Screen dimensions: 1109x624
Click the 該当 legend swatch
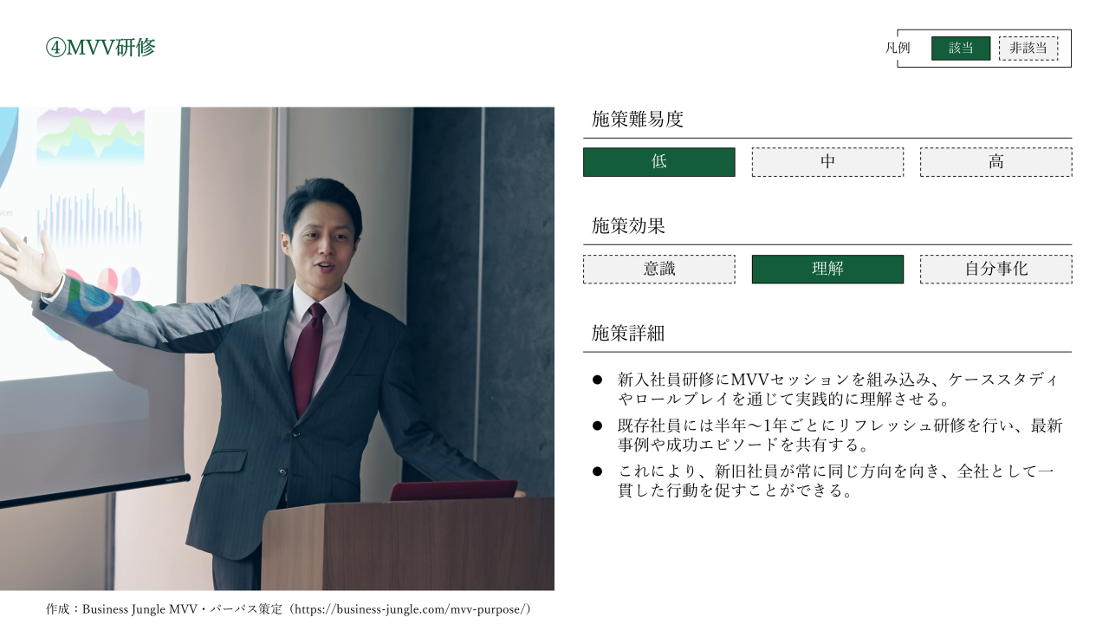pyautogui.click(x=961, y=49)
